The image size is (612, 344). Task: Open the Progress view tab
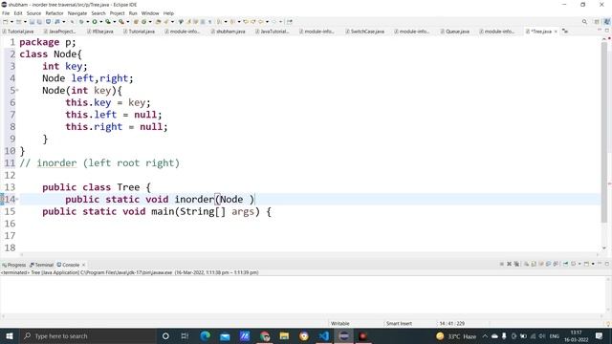13,265
